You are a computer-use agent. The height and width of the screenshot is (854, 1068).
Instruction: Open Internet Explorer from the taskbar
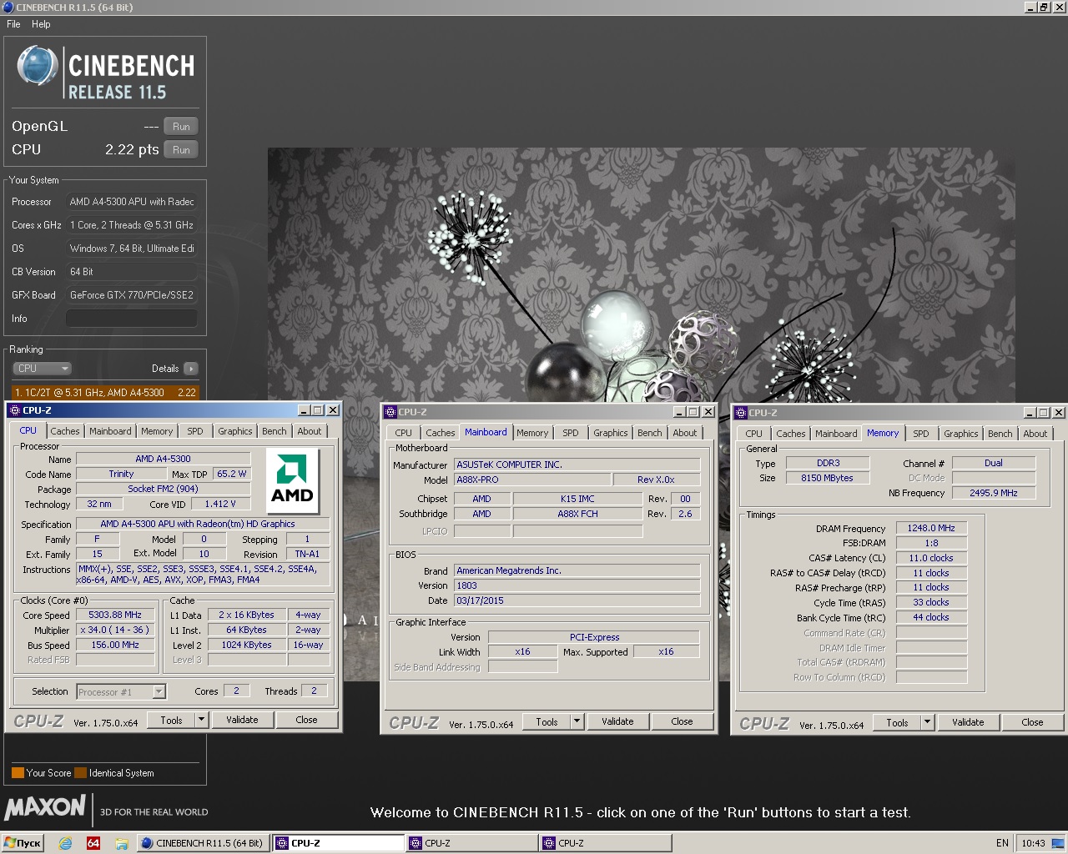65,843
